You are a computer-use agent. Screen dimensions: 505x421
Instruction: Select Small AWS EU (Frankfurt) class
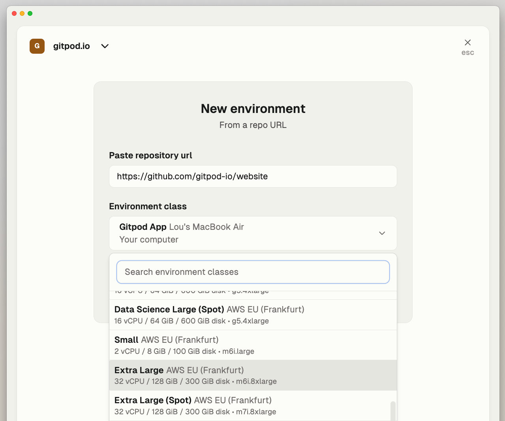(253, 345)
